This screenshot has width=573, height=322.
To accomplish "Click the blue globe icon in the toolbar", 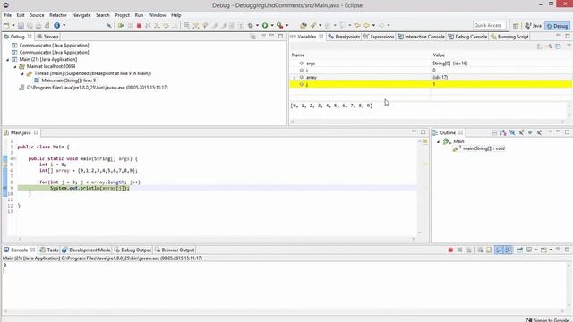I will [x=57, y=26].
